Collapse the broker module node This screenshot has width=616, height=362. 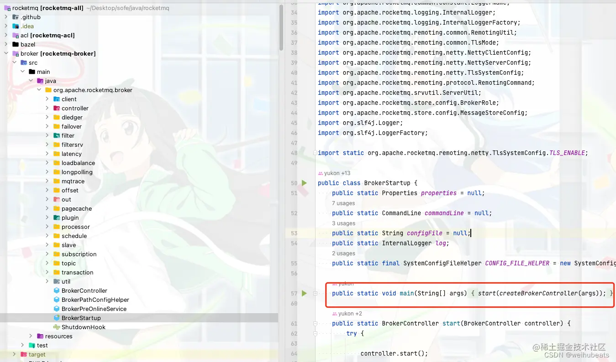click(6, 53)
